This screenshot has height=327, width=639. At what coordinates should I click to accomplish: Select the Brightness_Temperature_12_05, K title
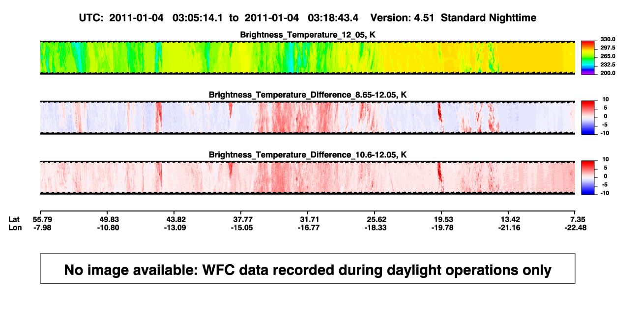coord(308,35)
